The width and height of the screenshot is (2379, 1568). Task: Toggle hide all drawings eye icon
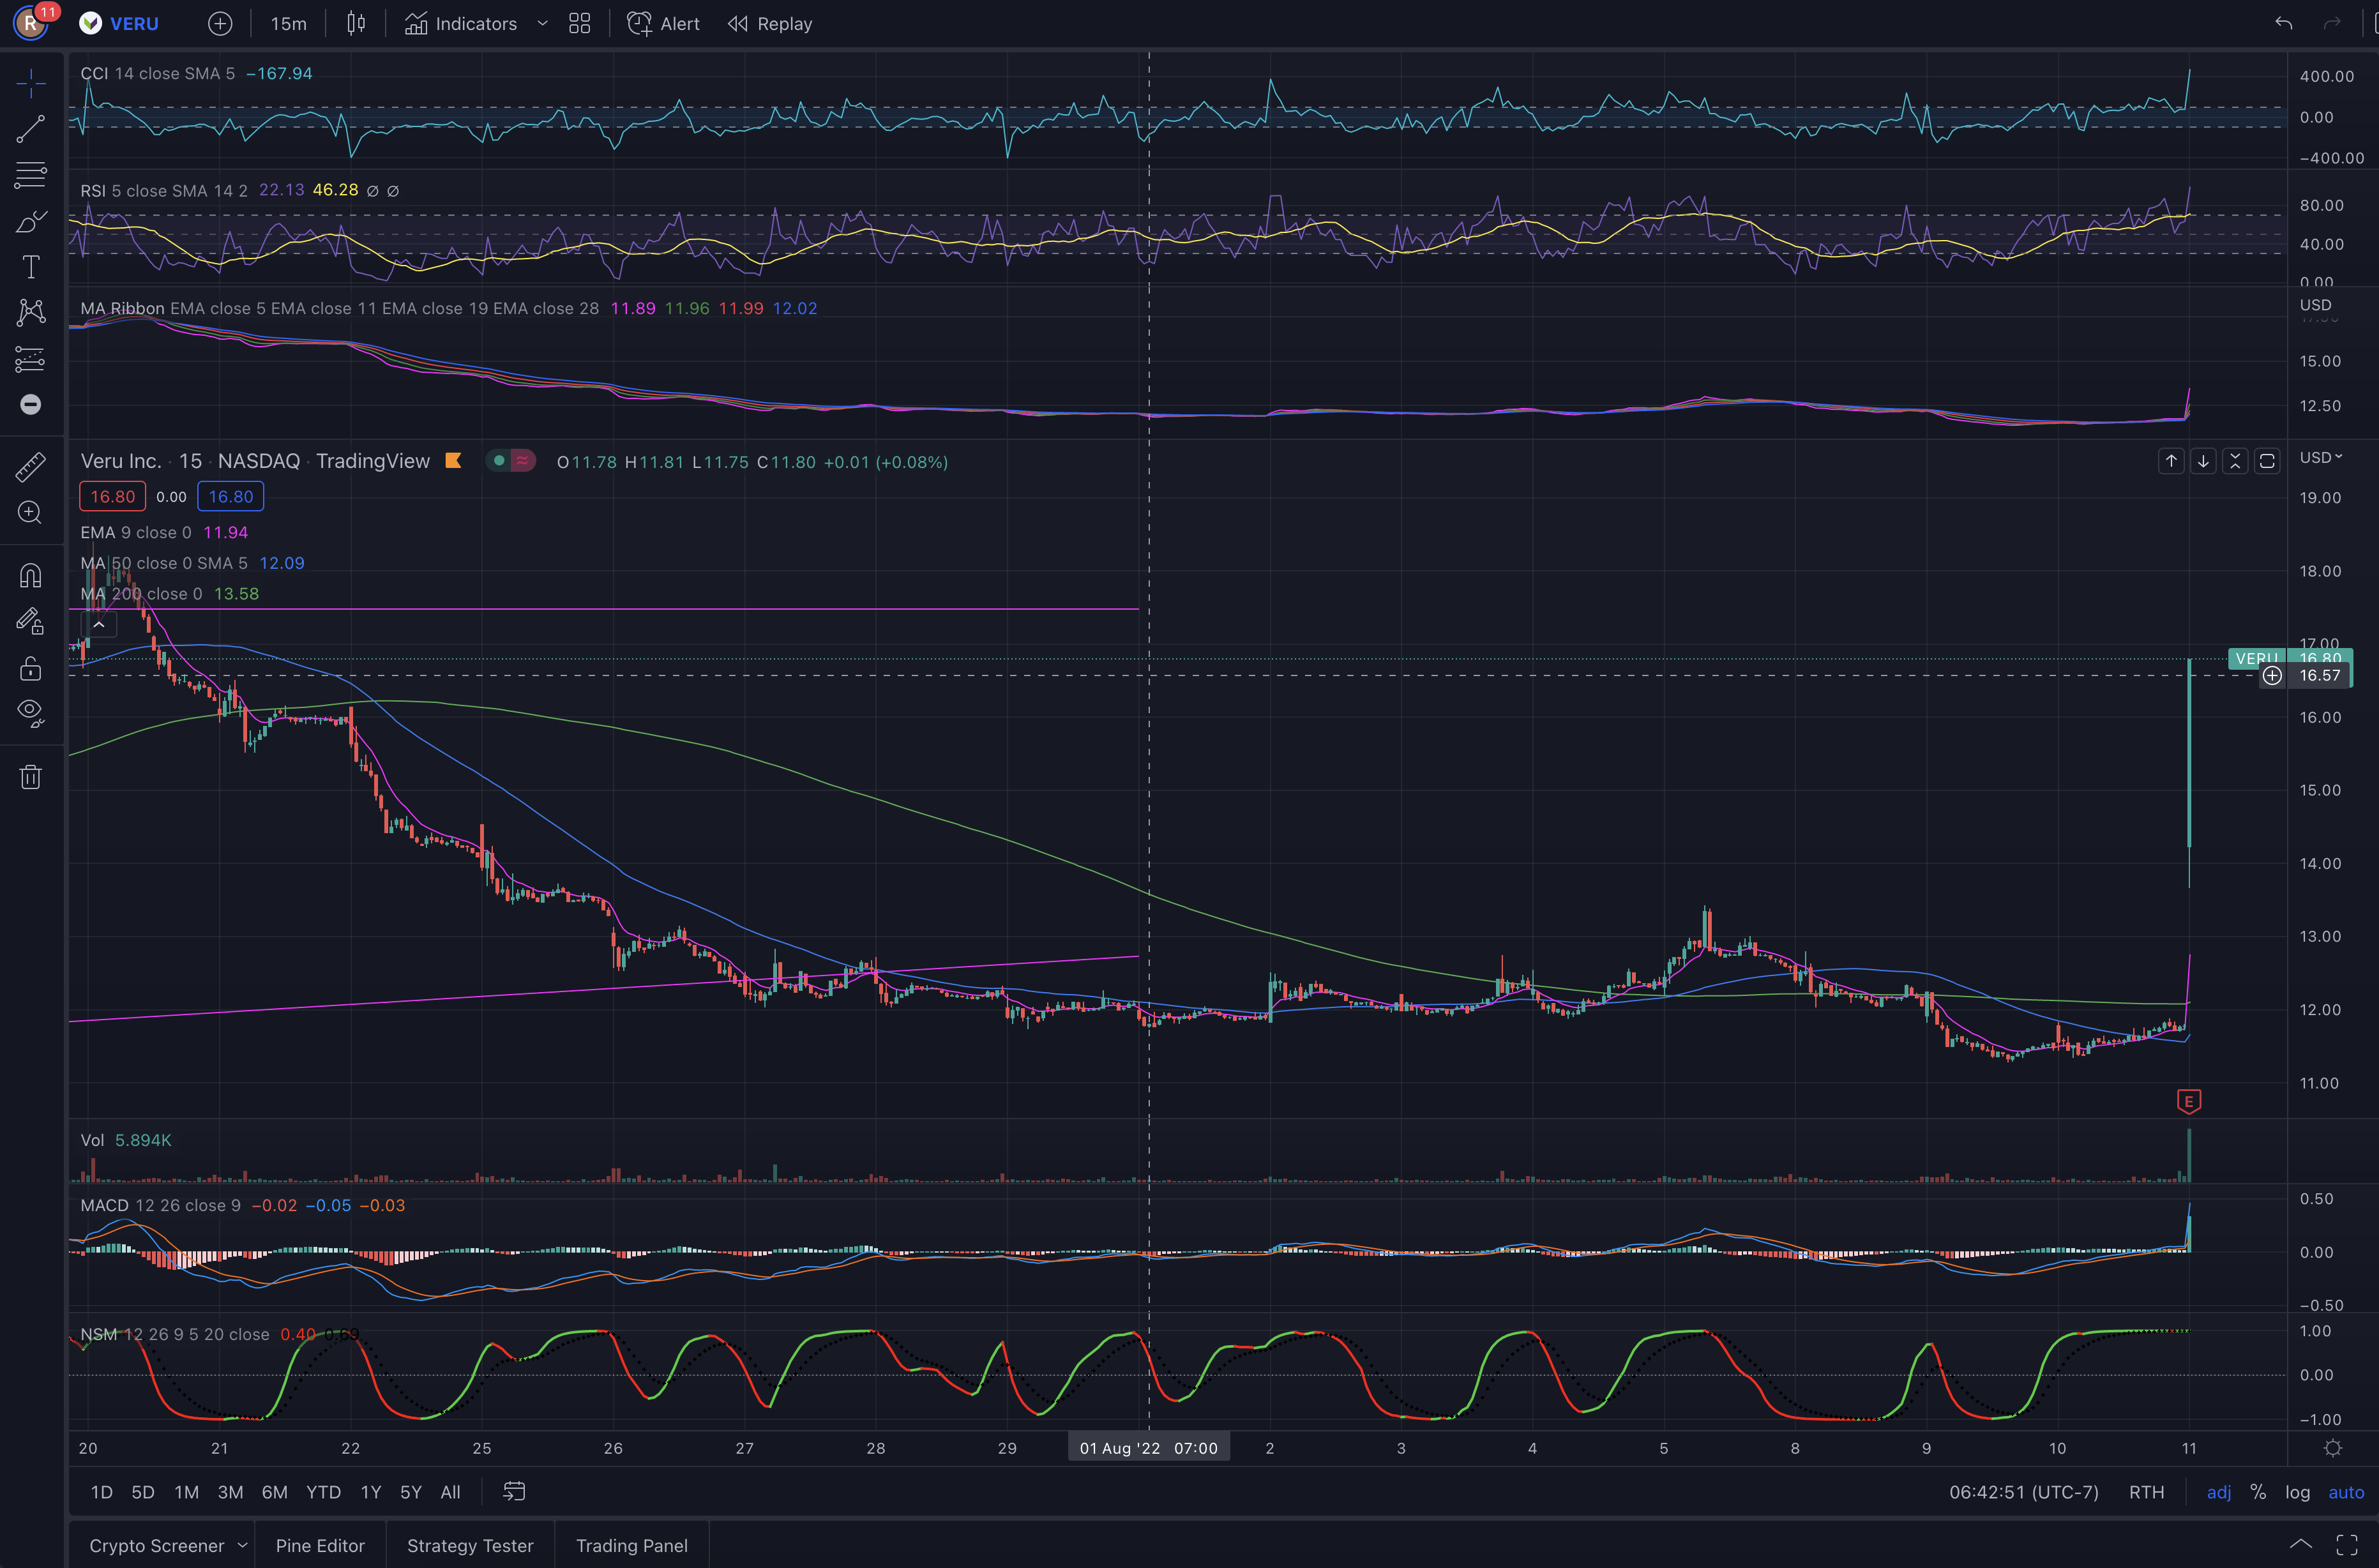tap(31, 712)
